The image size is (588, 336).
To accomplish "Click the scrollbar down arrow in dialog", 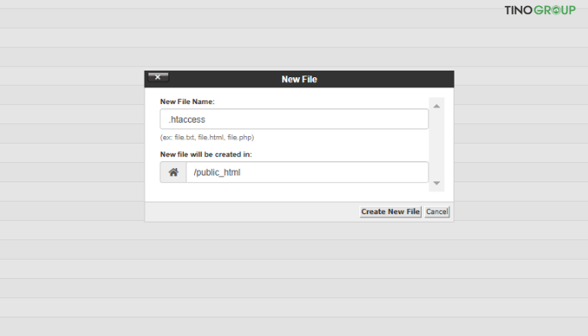I will pyautogui.click(x=437, y=183).
